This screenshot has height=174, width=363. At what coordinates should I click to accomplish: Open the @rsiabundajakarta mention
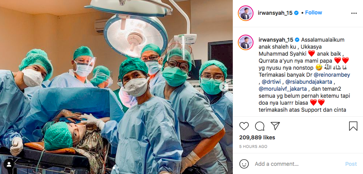pyautogui.click(x=307, y=82)
